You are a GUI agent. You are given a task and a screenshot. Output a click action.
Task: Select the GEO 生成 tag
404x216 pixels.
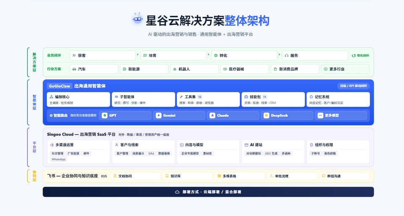coord(271,153)
